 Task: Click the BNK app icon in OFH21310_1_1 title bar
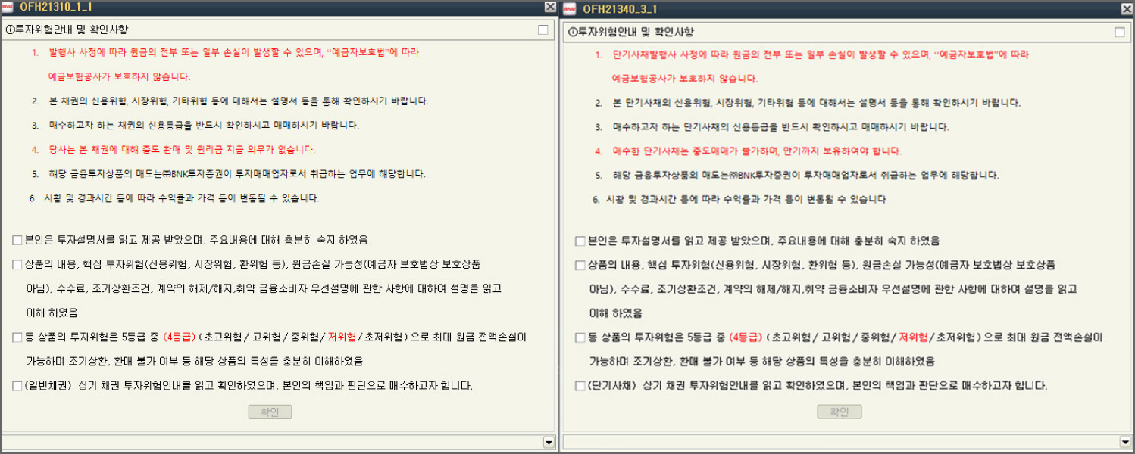[8, 7]
